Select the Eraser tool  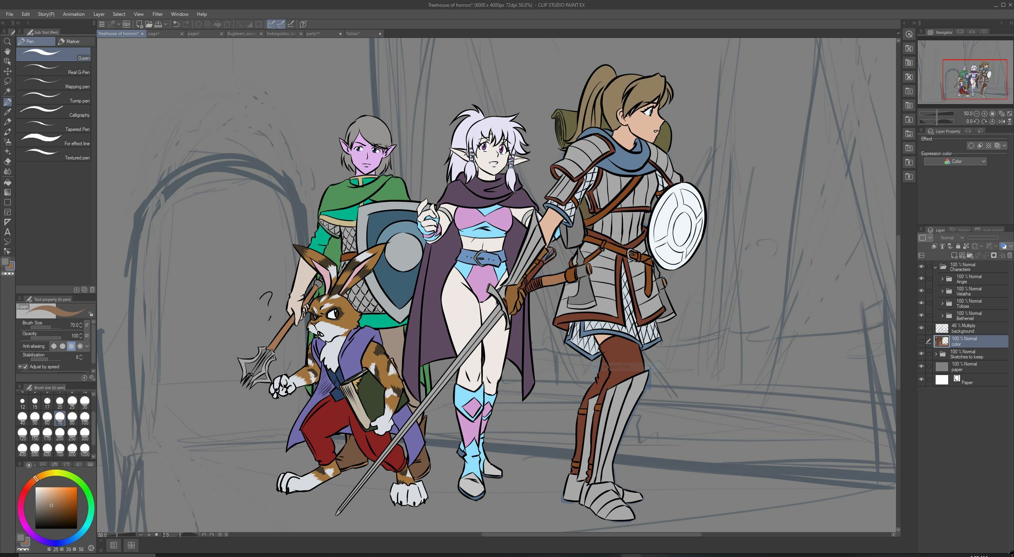point(7,161)
